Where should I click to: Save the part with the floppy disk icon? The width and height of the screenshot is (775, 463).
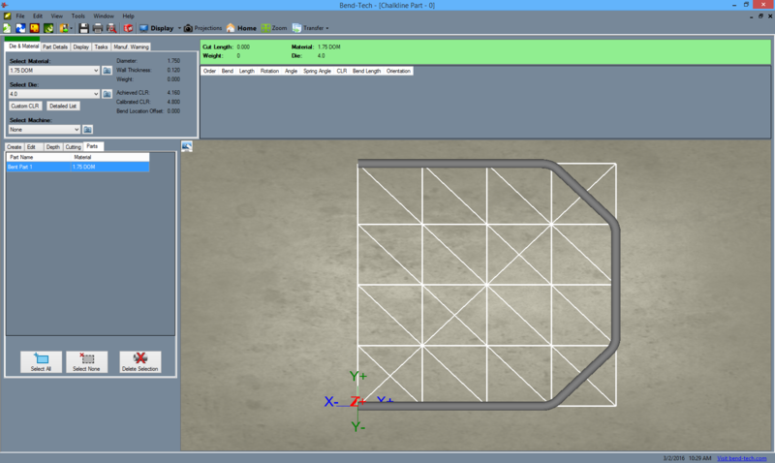(x=83, y=28)
